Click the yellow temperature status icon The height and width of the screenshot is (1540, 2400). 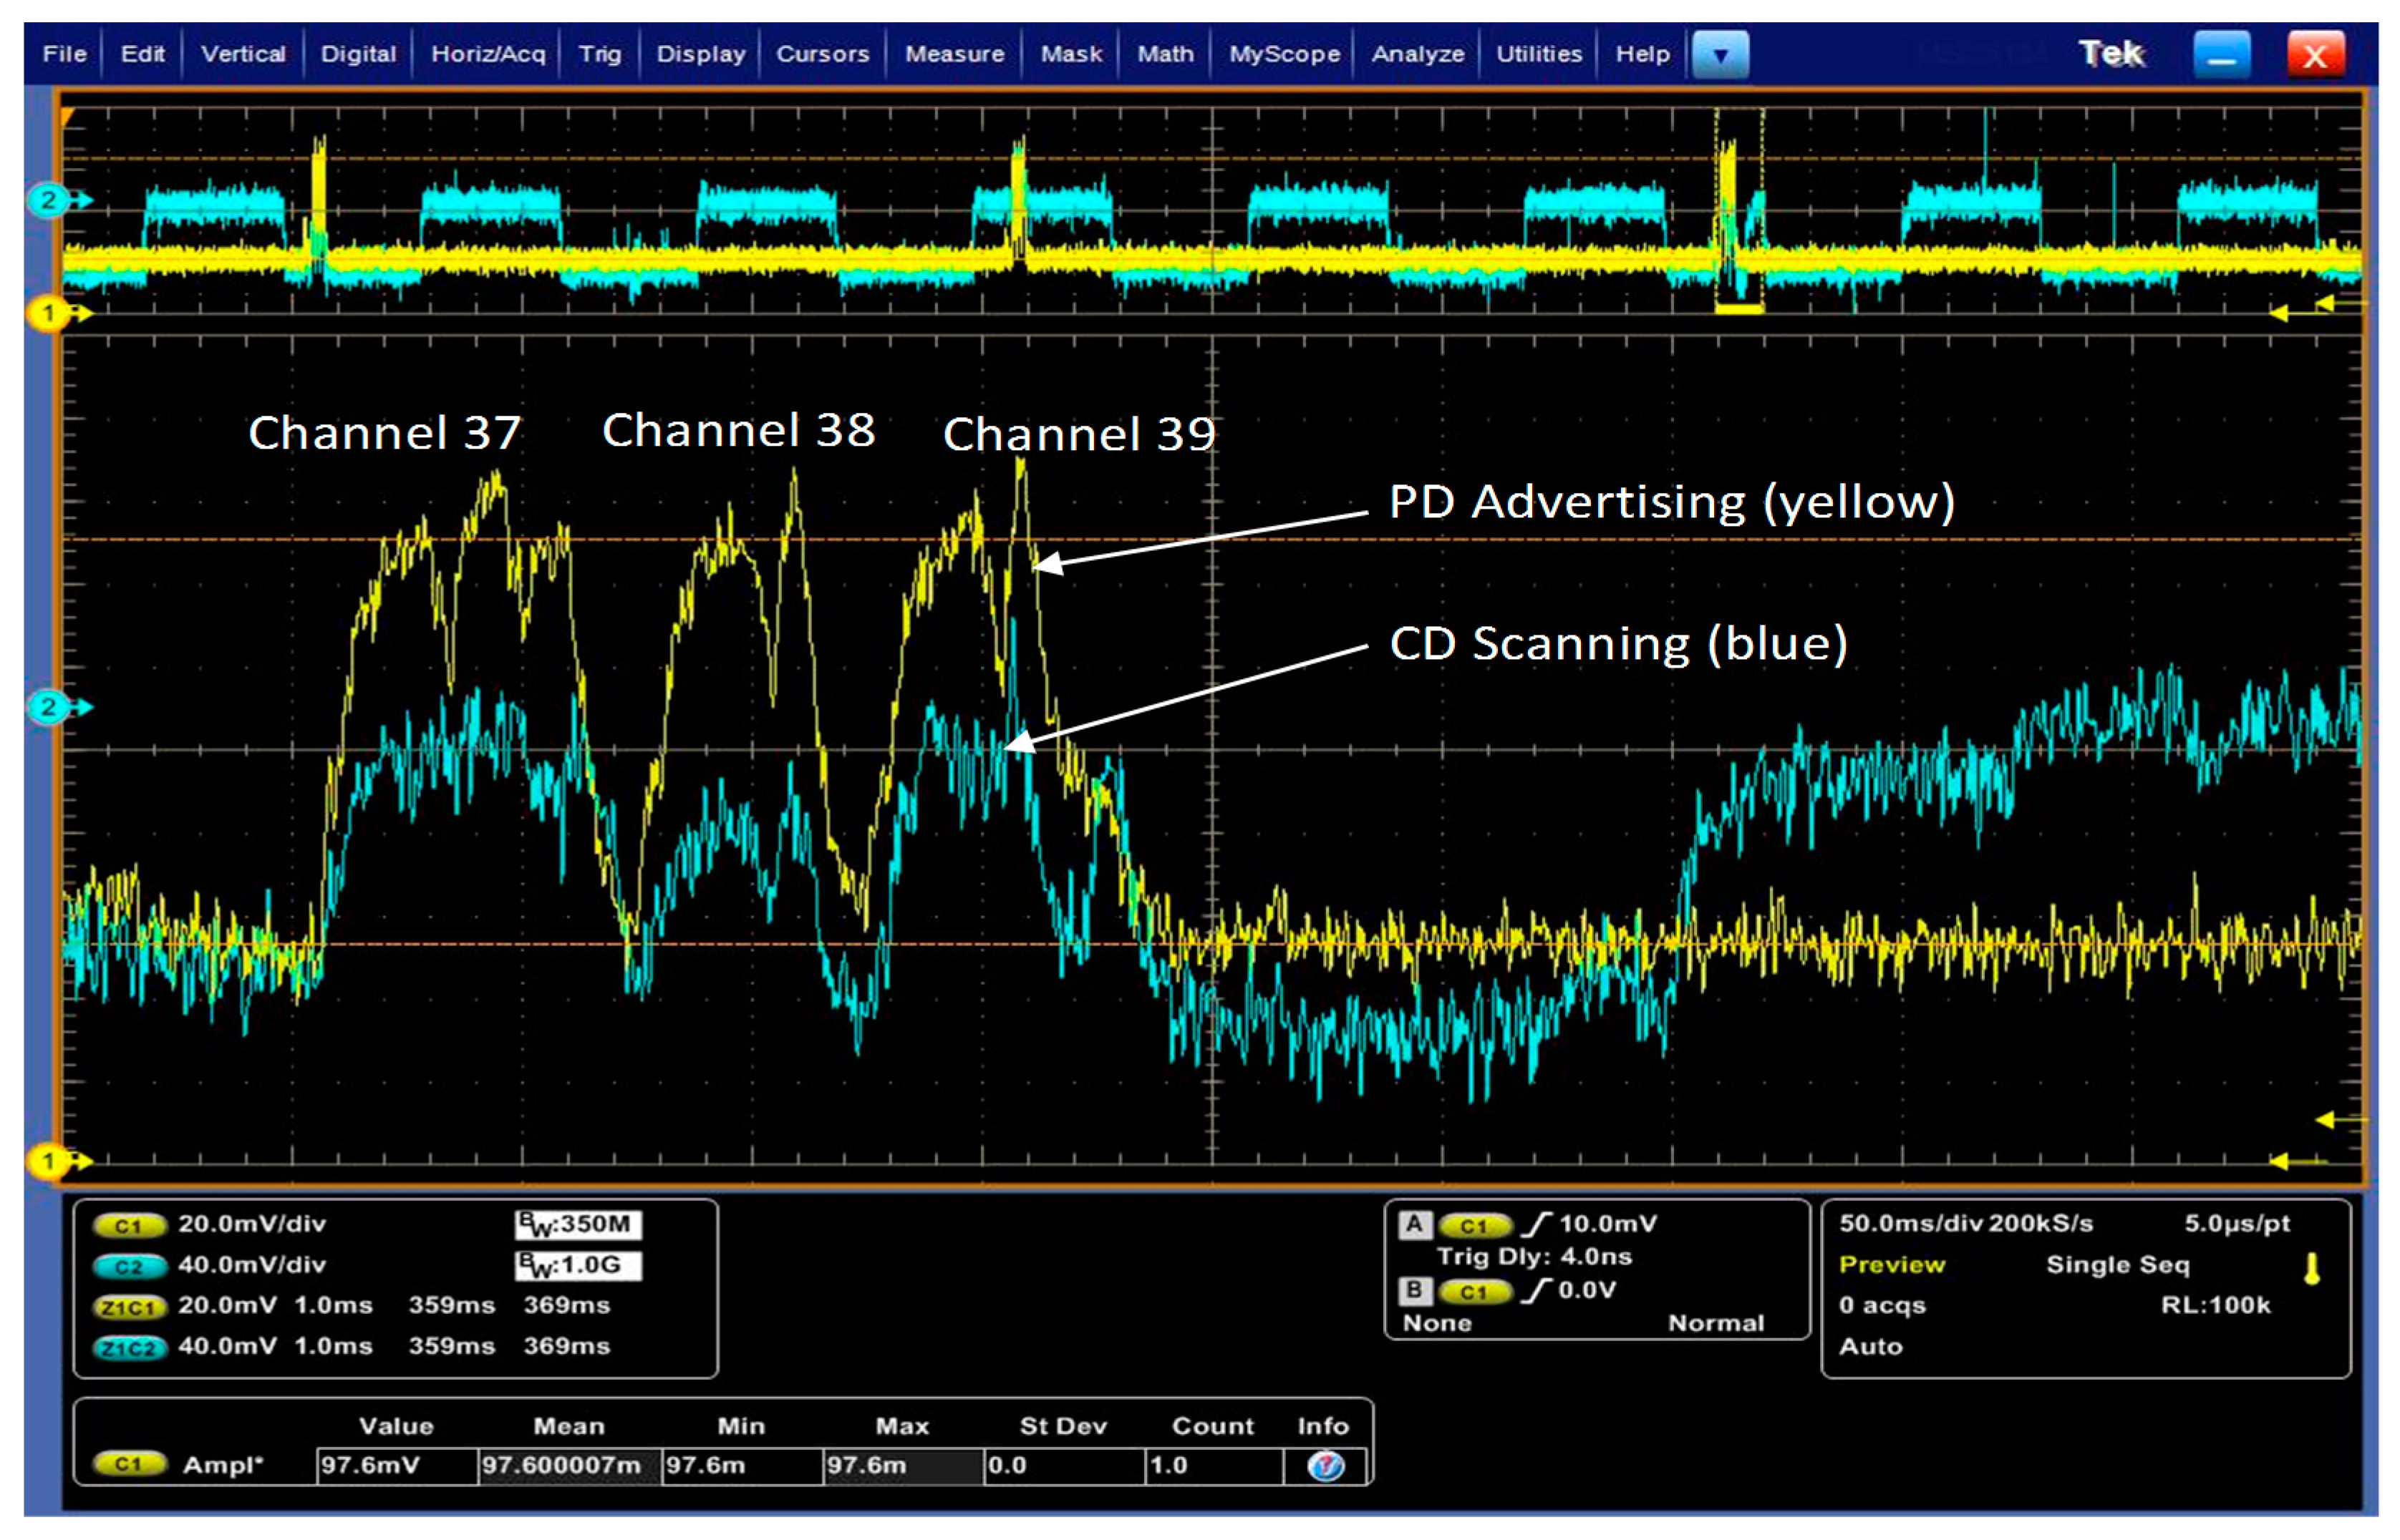(x=2311, y=1270)
